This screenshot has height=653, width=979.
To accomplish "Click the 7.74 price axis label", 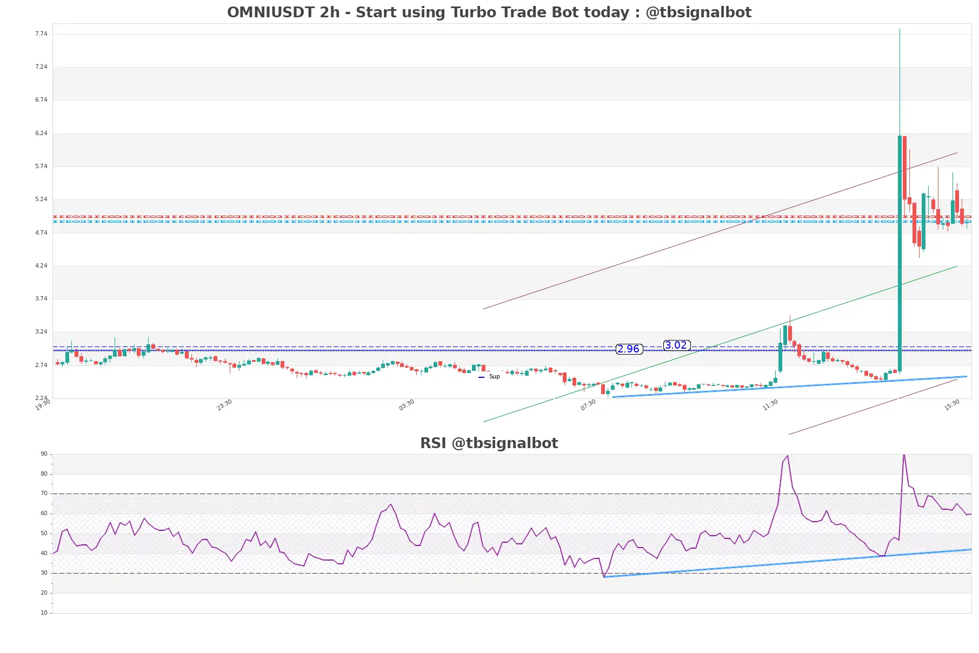I will pos(41,34).
